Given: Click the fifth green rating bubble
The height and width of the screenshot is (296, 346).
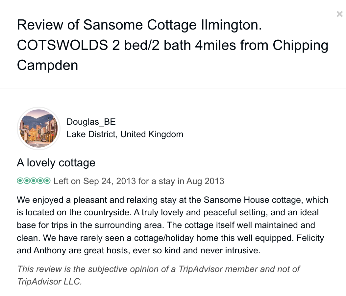Looking at the screenshot, I should point(47,181).
